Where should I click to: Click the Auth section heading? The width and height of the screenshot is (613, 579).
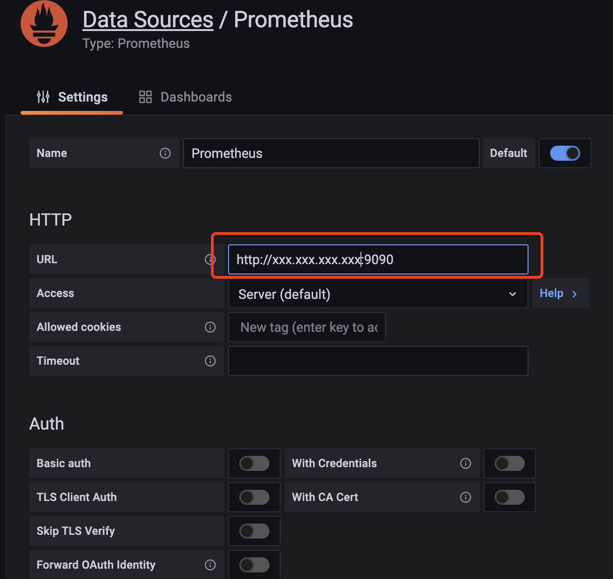tap(46, 423)
